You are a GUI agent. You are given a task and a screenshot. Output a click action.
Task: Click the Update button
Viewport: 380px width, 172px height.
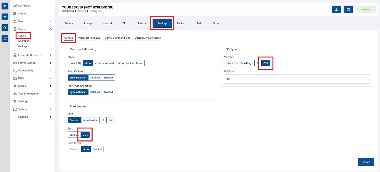point(366,162)
